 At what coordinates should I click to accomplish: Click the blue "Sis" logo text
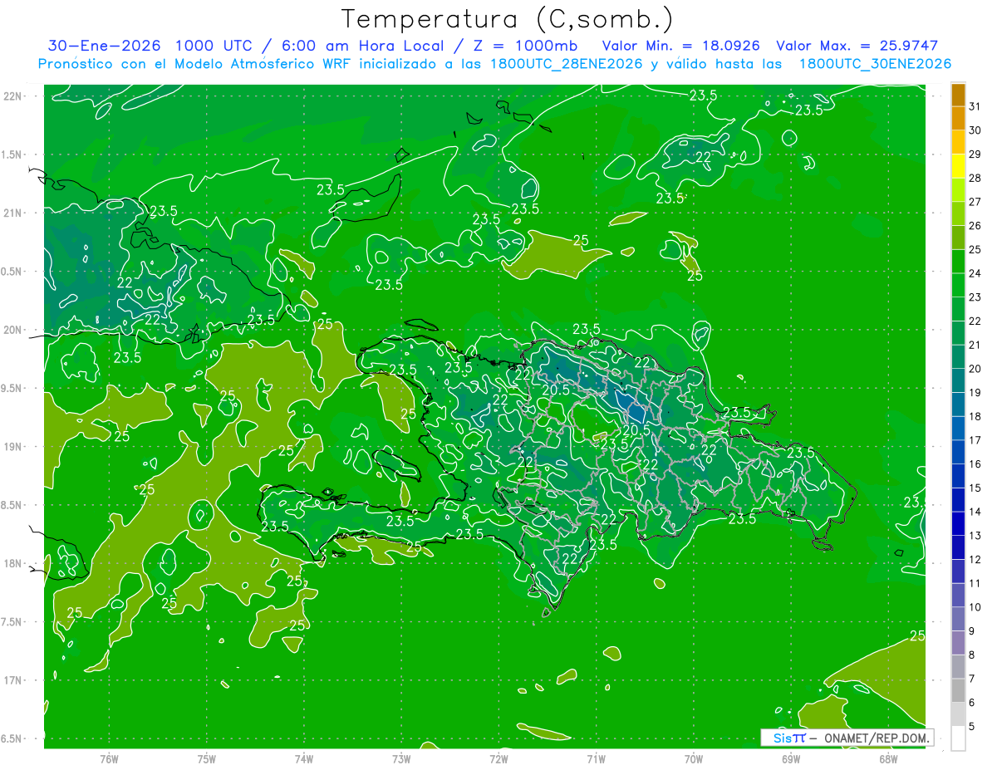(782, 738)
